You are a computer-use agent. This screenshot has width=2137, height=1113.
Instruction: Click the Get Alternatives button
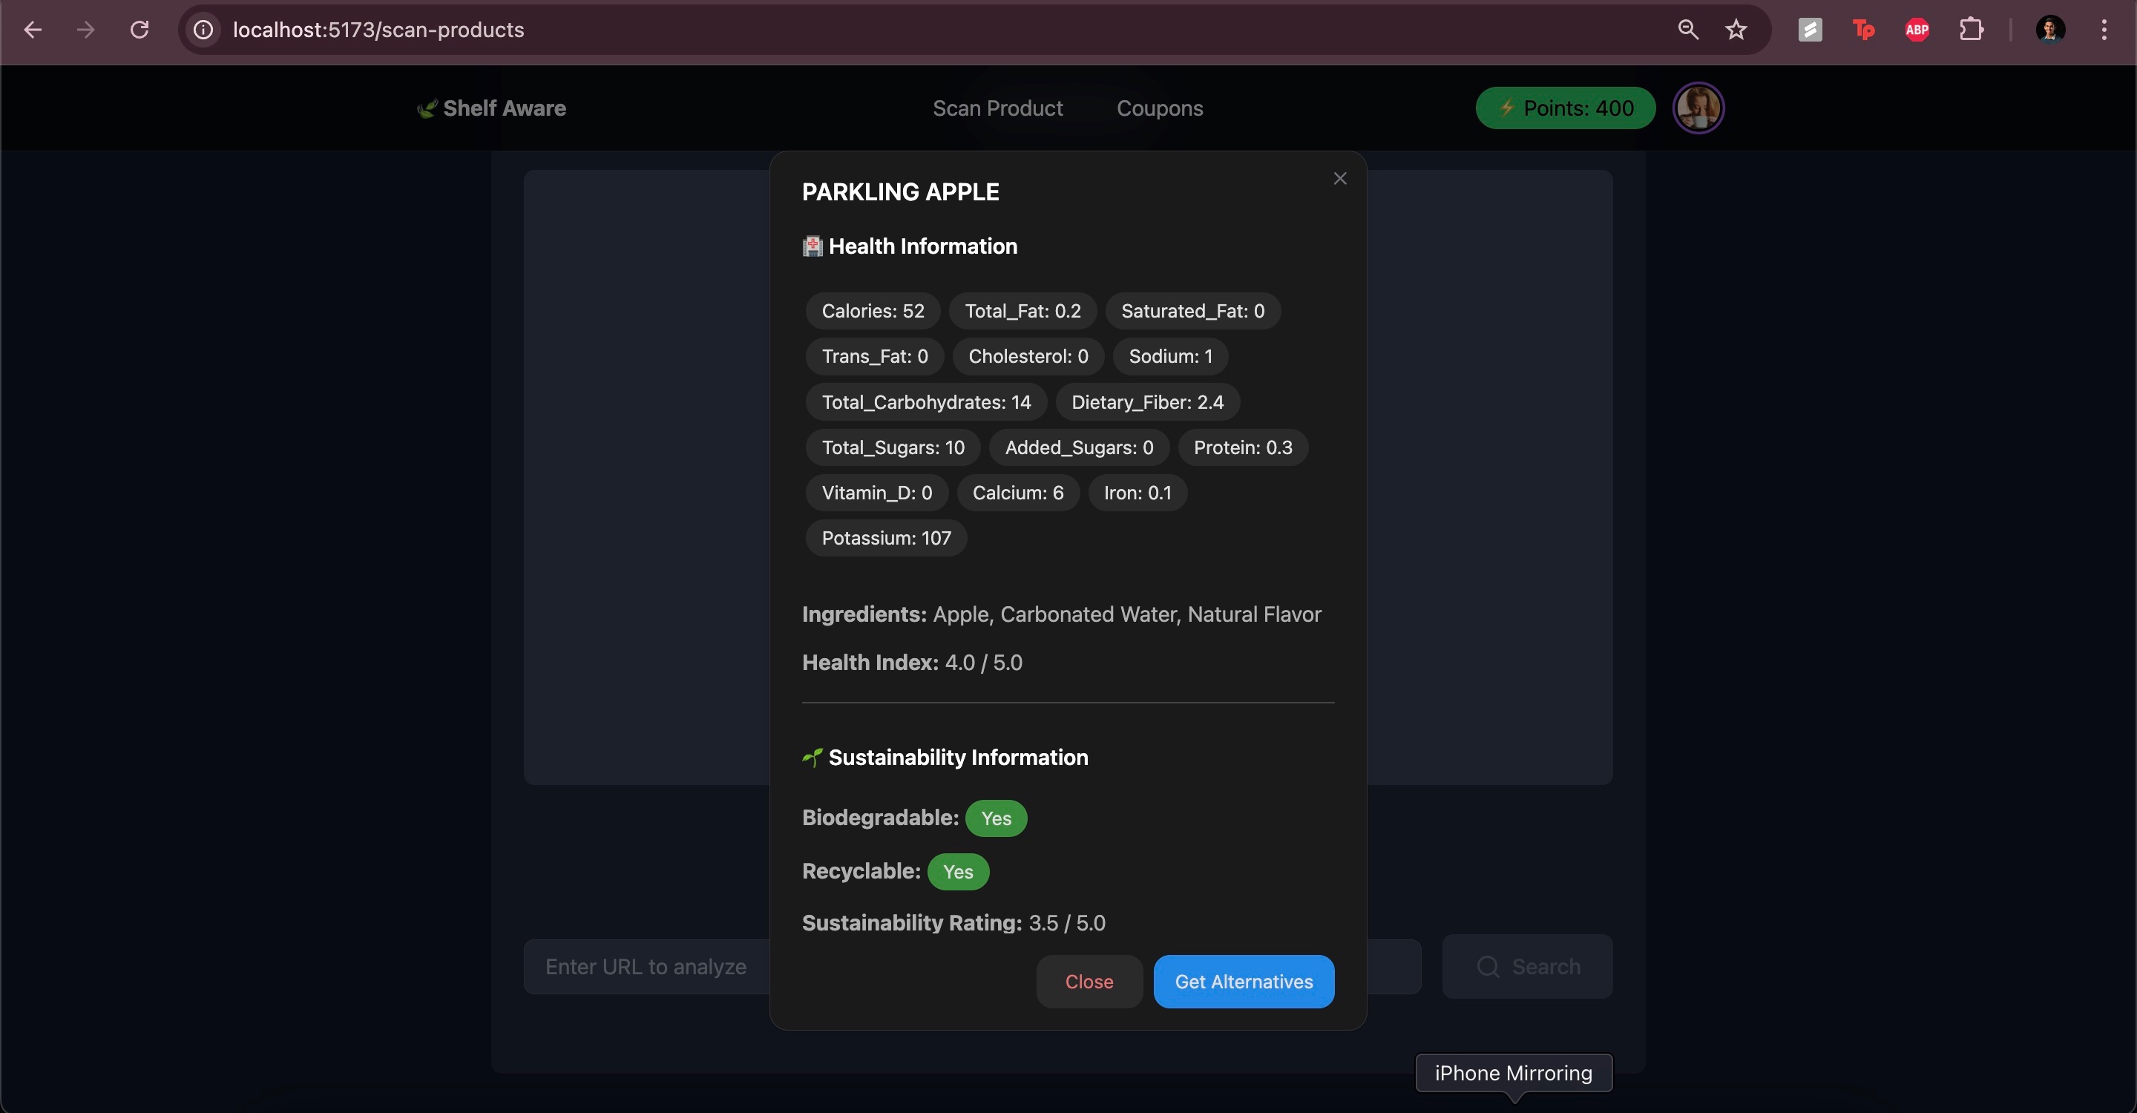(x=1244, y=981)
